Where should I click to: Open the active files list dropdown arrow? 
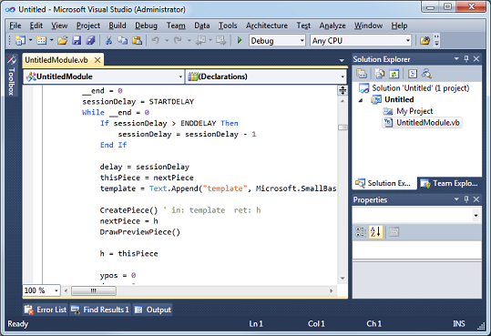[342, 60]
